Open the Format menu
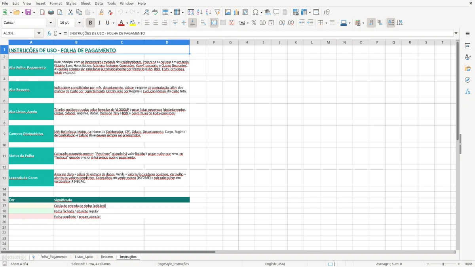The image size is (475, 267). click(56, 3)
